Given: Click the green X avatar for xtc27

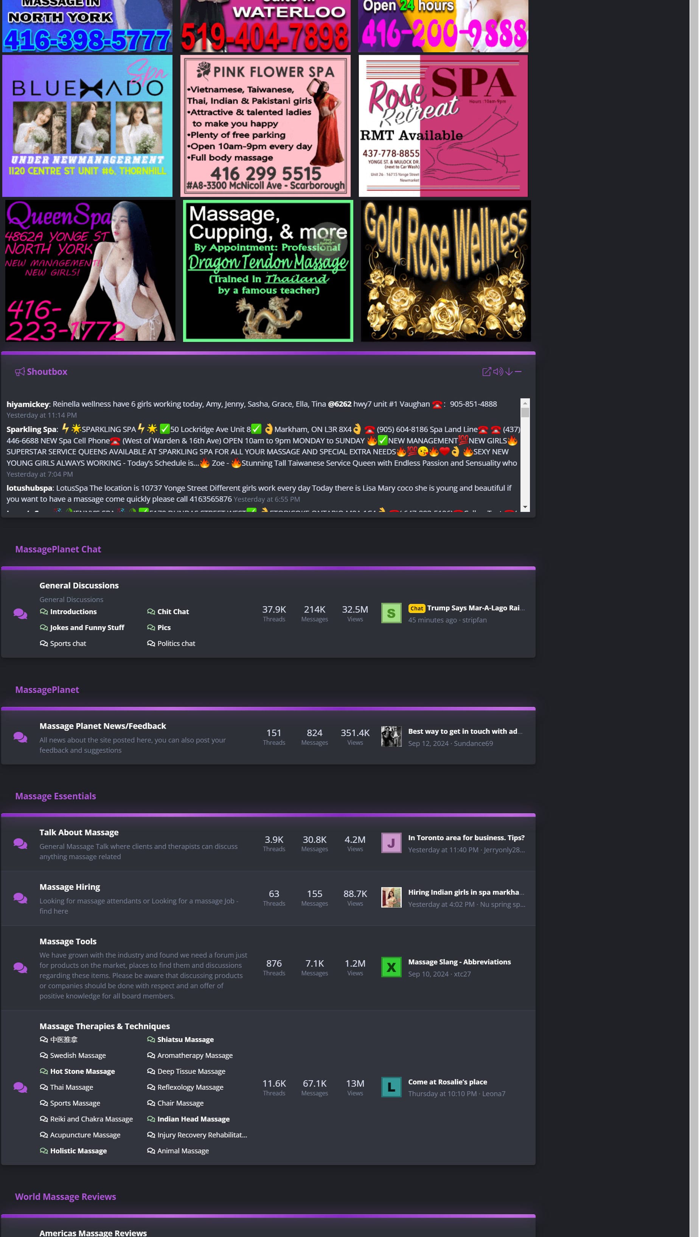Looking at the screenshot, I should (391, 967).
